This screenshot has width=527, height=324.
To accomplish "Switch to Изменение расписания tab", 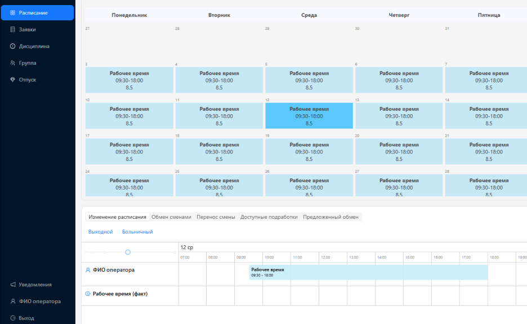I will tap(117, 217).
